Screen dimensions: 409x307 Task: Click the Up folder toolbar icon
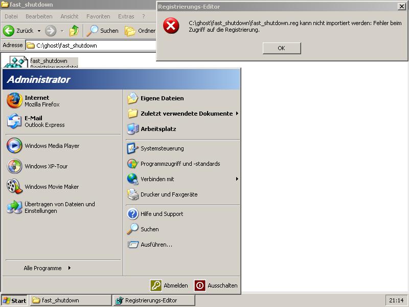[74, 31]
